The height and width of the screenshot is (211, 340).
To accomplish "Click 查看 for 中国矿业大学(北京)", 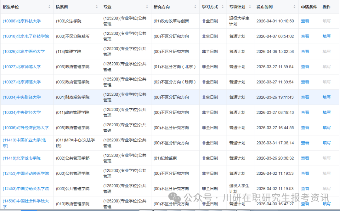I will click(305, 143).
